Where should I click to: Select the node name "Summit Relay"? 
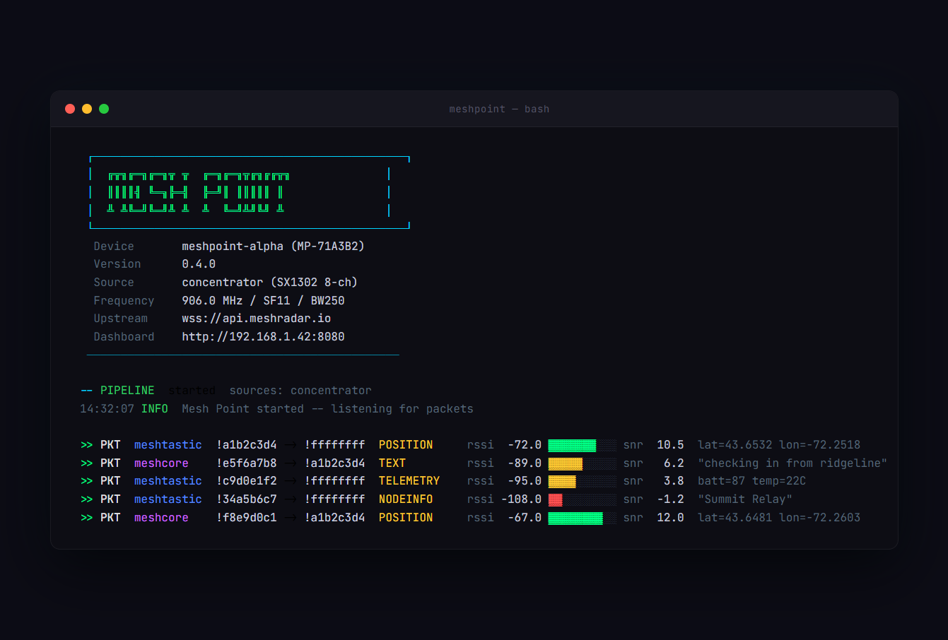click(x=745, y=499)
